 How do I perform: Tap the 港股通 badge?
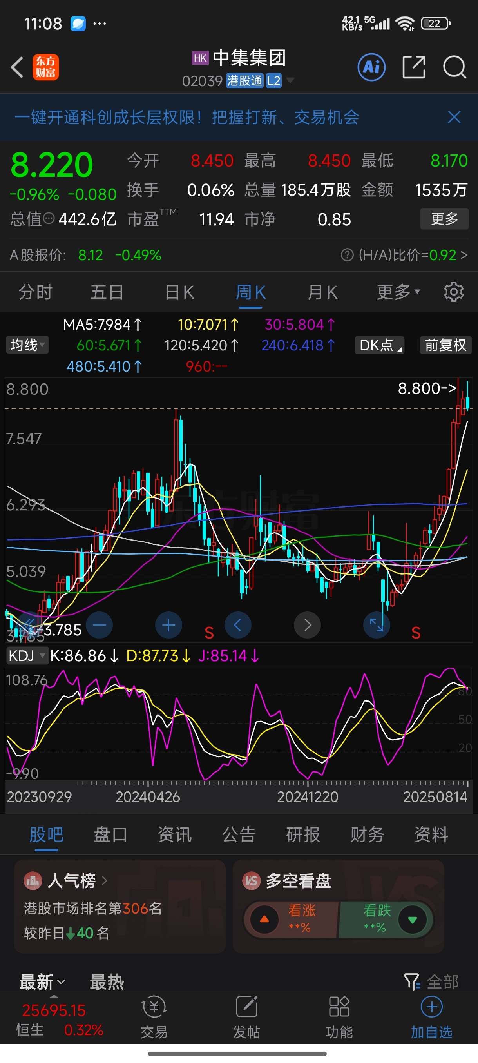click(245, 80)
